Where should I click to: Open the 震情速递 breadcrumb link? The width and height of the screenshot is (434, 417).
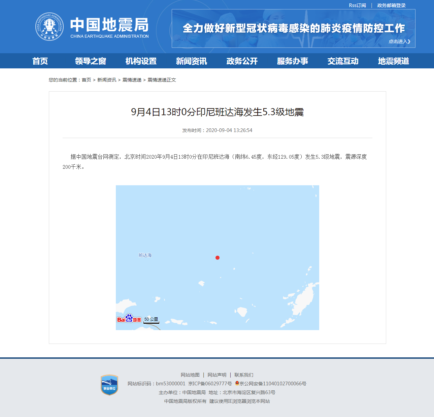point(132,80)
